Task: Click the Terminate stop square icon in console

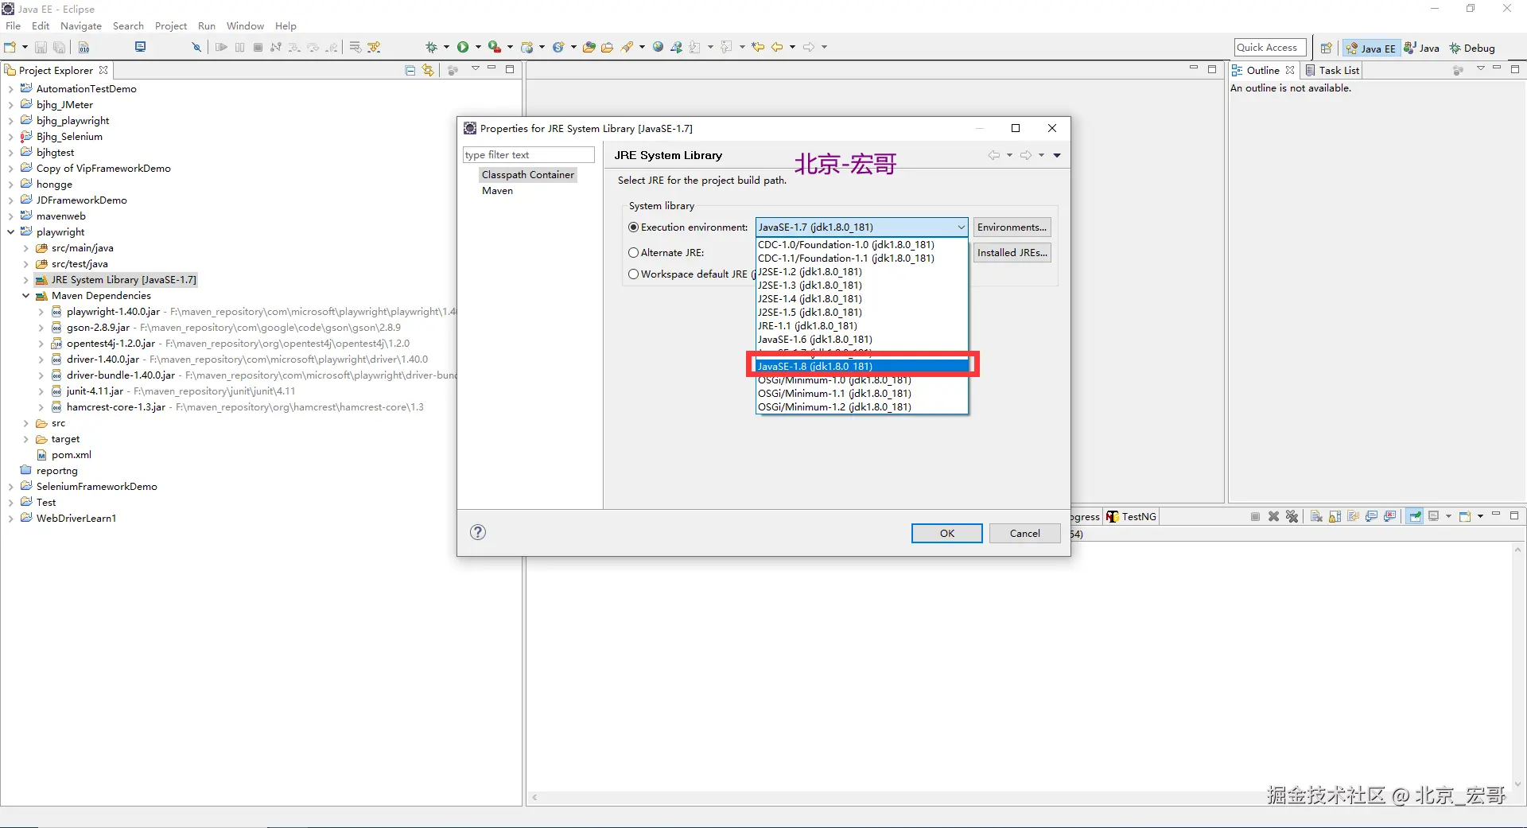Action: coord(1255,516)
